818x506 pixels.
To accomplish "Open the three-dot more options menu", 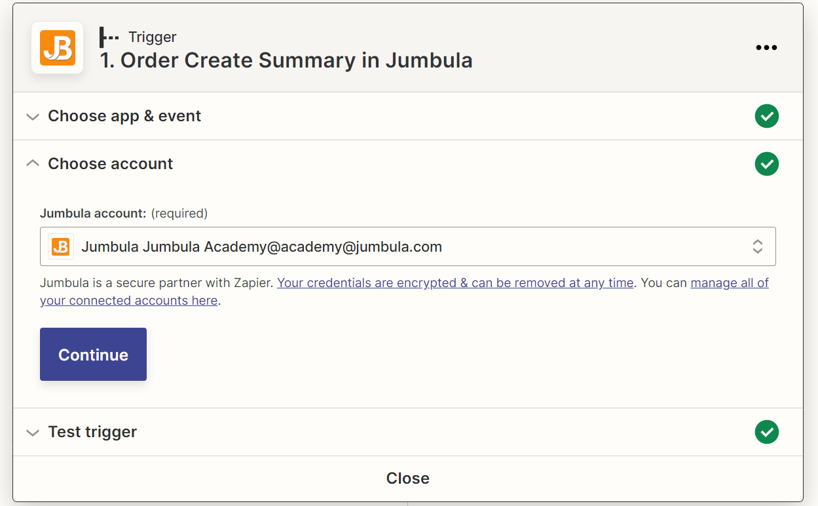I will 766,48.
